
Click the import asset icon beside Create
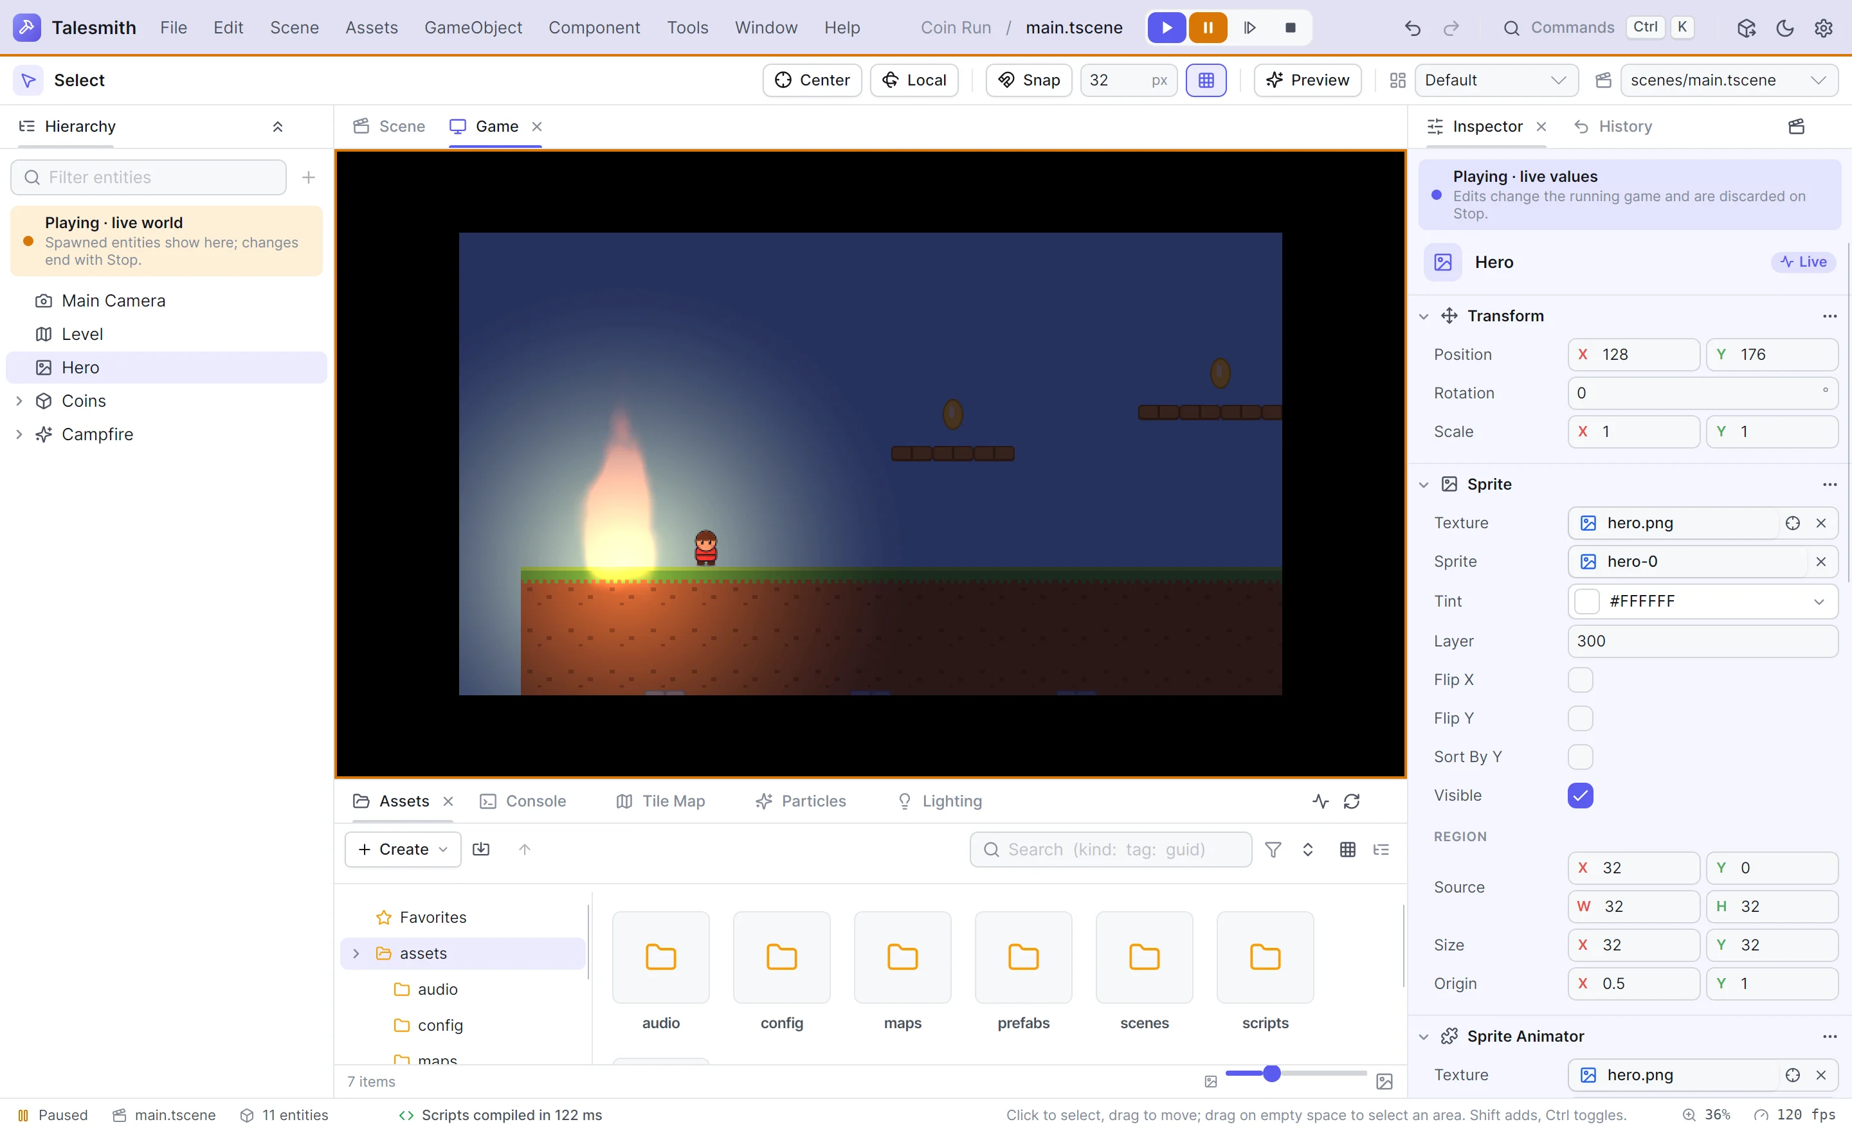coord(481,850)
